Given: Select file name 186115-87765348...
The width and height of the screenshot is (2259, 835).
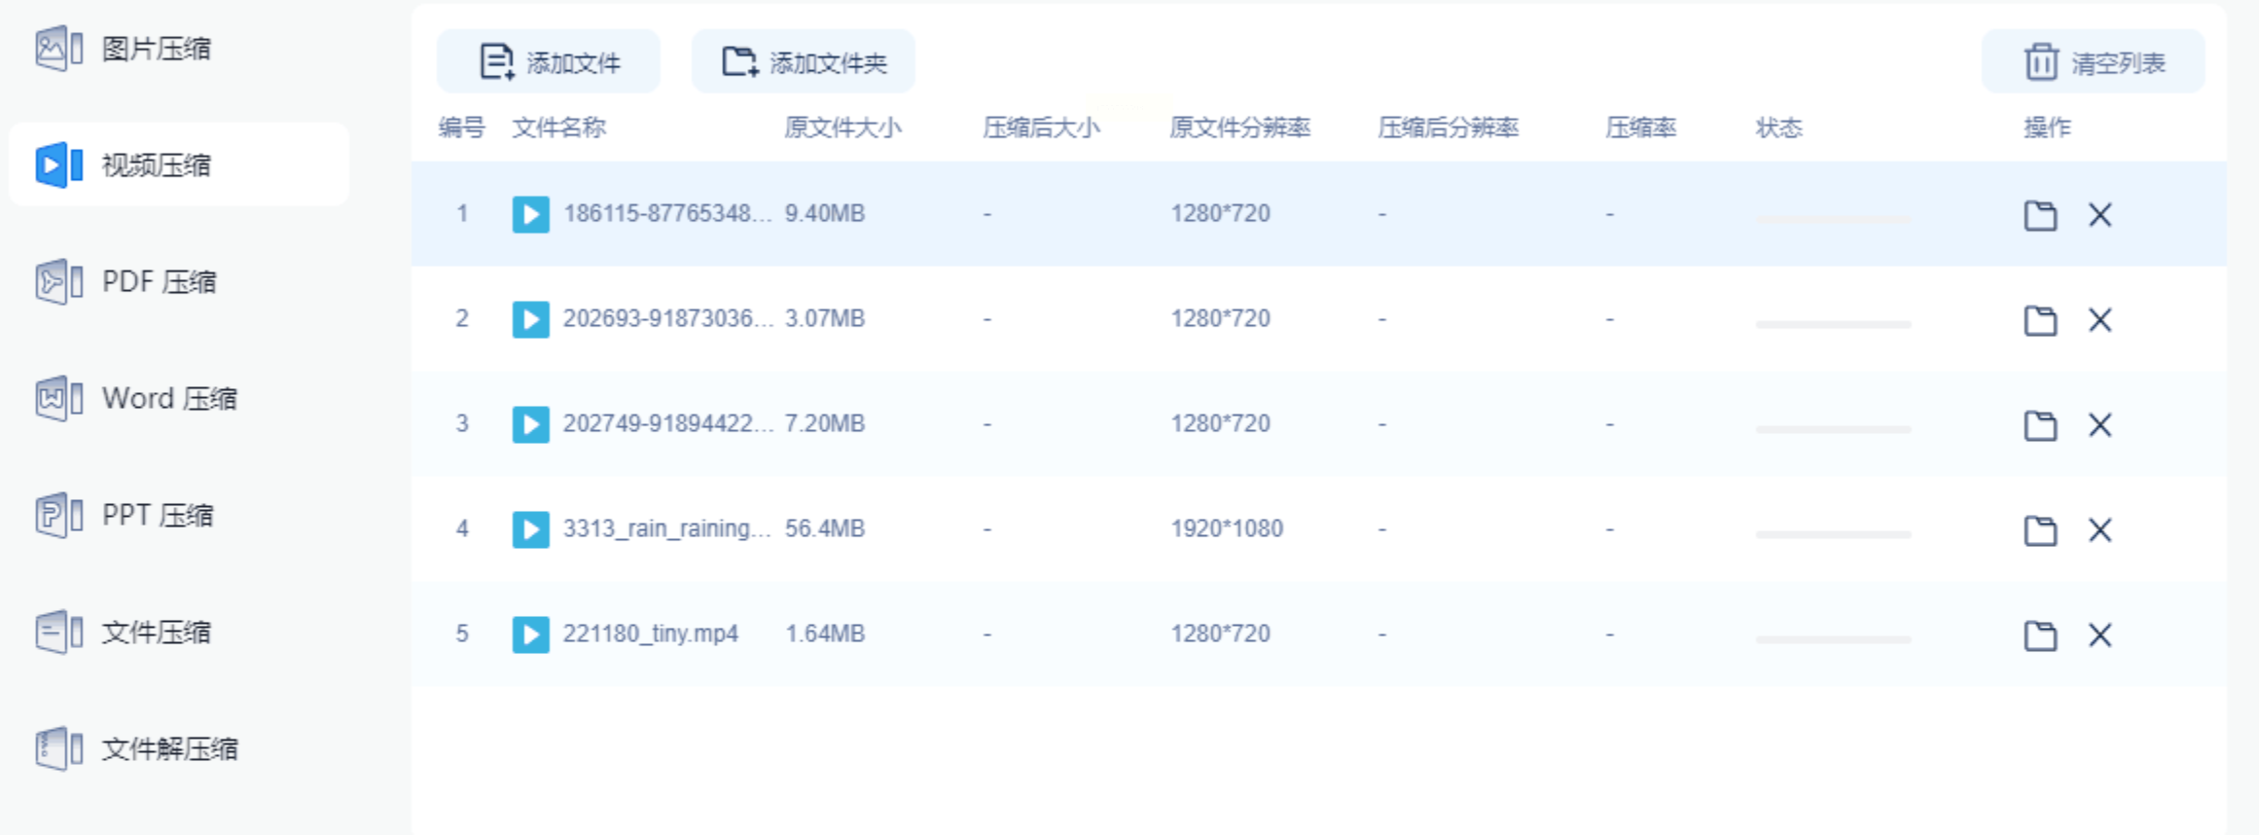Looking at the screenshot, I should pos(667,213).
